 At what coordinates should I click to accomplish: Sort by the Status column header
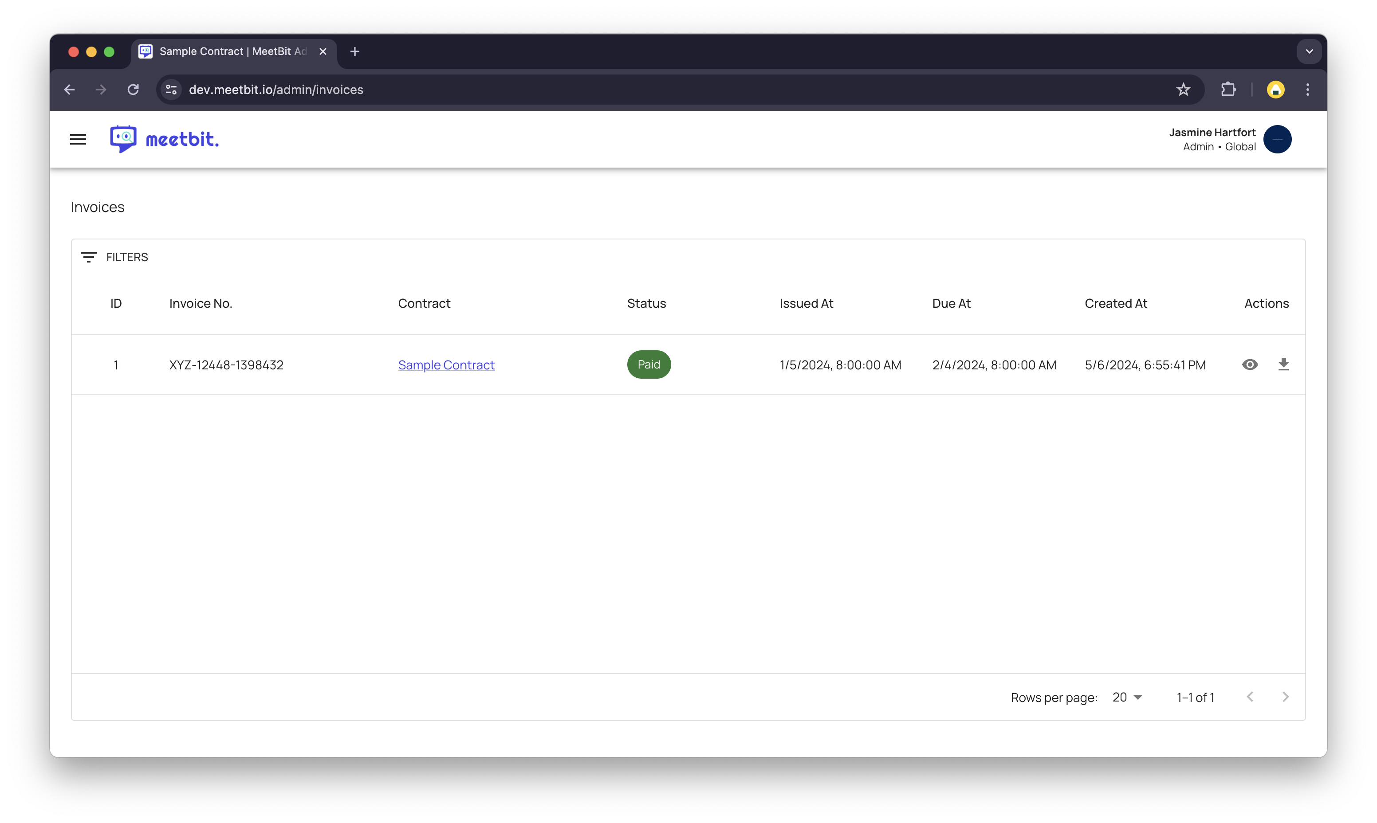click(646, 303)
